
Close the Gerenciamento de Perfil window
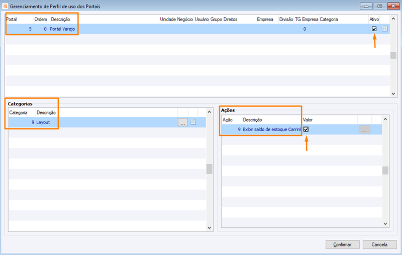pyautogui.click(x=393, y=6)
